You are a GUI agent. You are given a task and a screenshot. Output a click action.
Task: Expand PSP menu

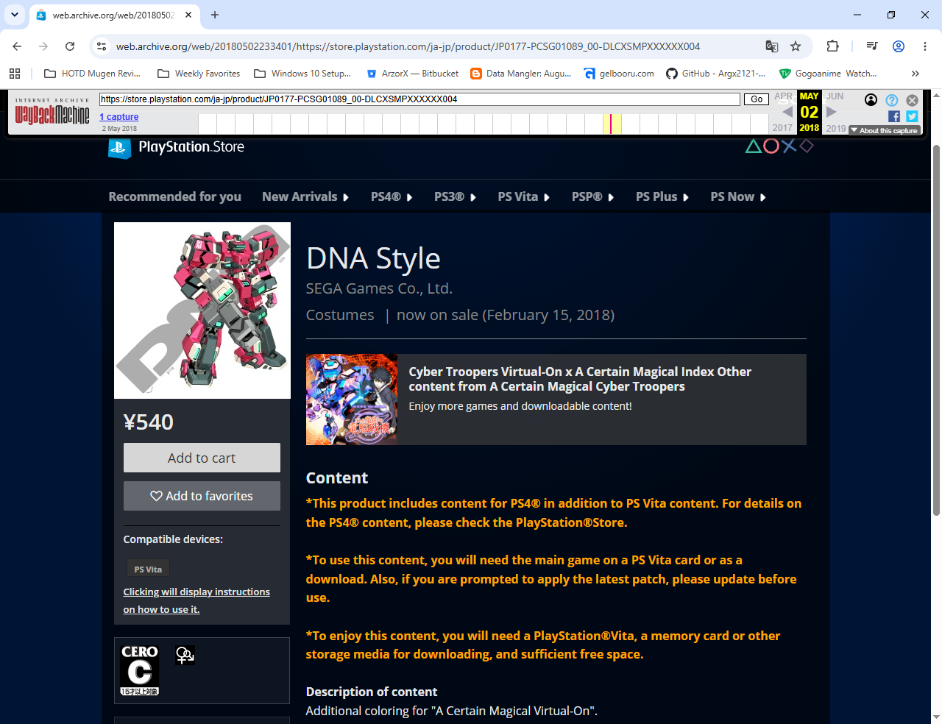(592, 196)
